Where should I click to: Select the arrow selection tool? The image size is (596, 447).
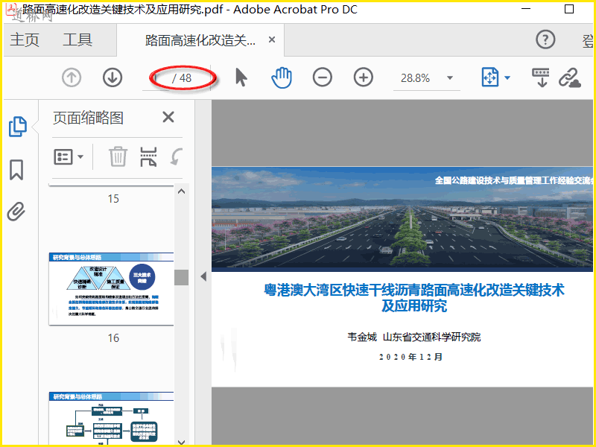[x=241, y=77]
